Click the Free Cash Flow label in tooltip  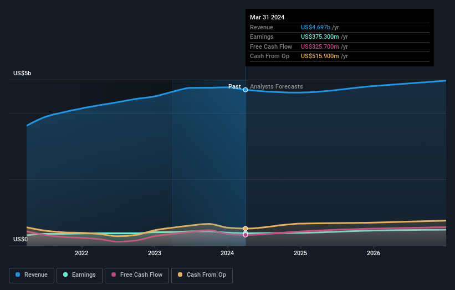tap(271, 46)
